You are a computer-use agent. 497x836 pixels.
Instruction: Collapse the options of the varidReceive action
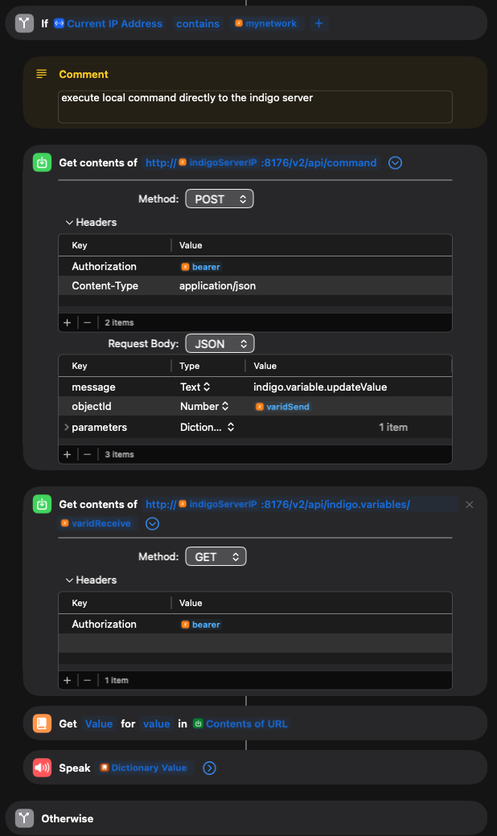point(153,523)
